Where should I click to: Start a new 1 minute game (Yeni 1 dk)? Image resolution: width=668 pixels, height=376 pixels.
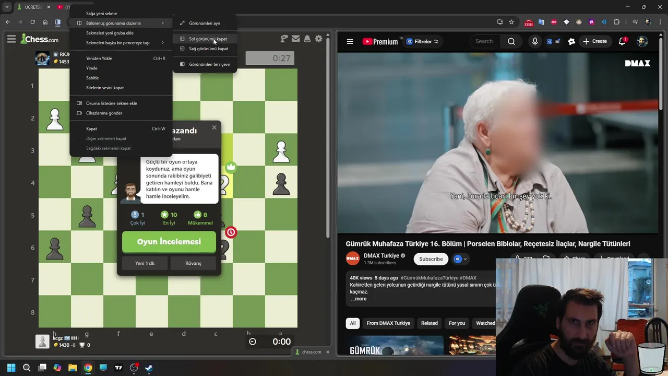[145, 263]
